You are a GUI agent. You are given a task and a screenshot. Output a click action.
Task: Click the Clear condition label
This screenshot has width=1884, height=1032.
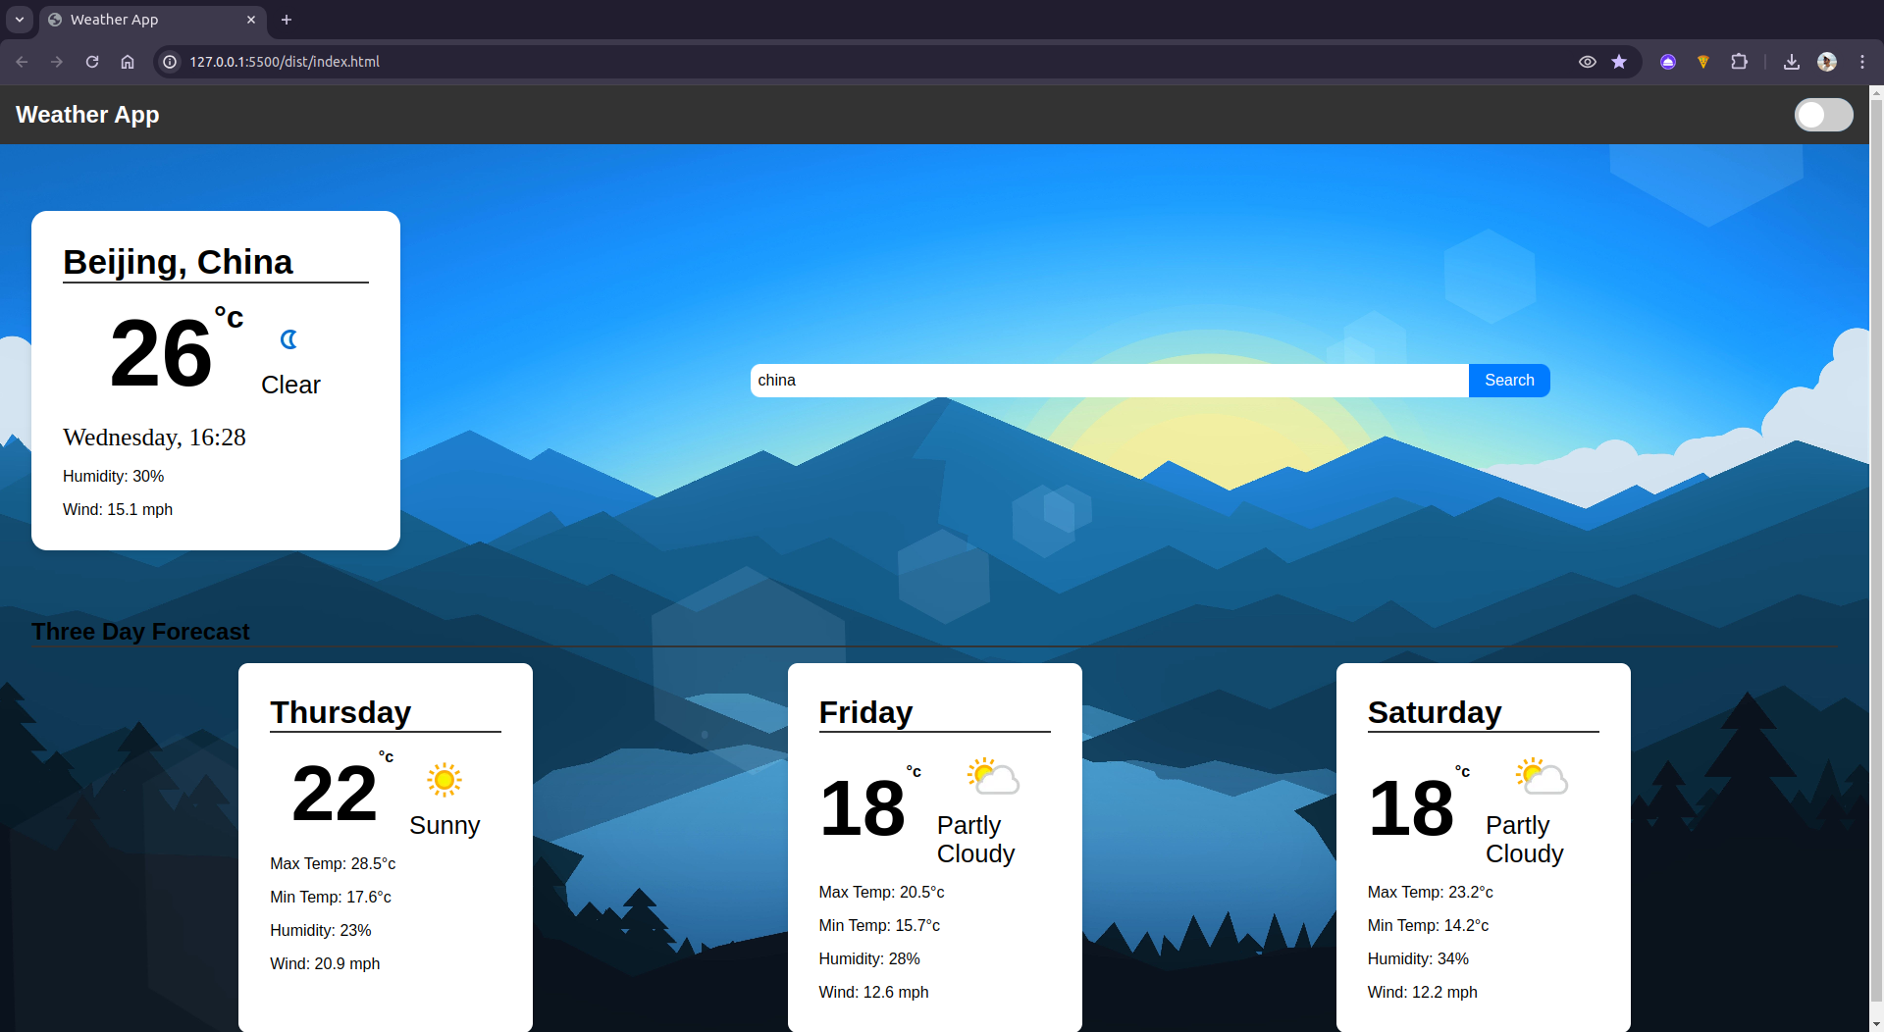[290, 385]
